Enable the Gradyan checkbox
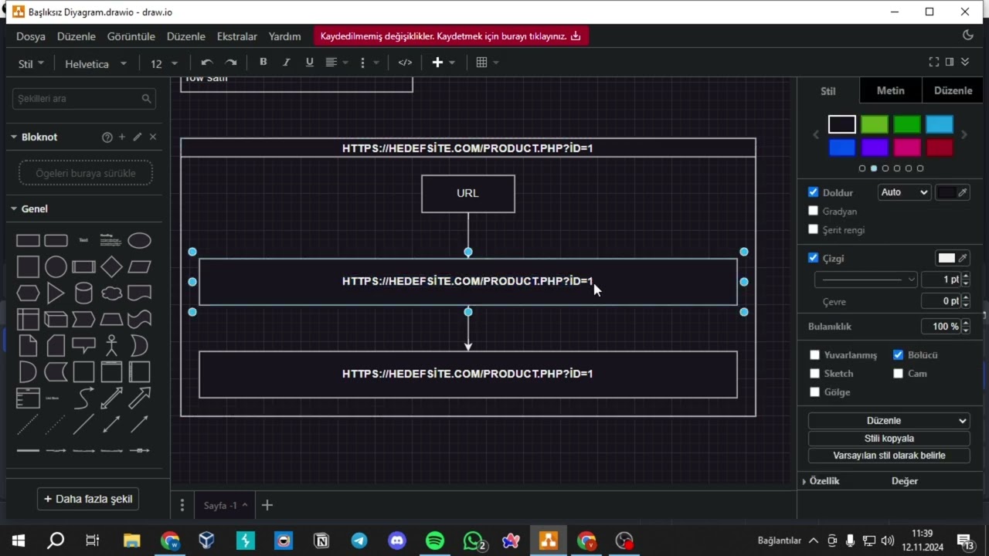 [x=813, y=211]
